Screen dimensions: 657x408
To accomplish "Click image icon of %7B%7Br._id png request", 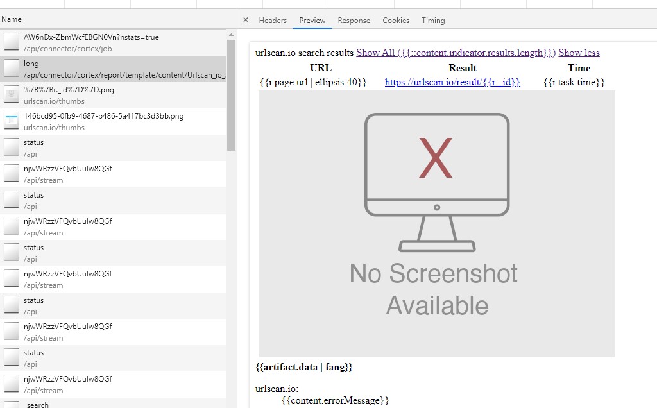I will 12,95.
